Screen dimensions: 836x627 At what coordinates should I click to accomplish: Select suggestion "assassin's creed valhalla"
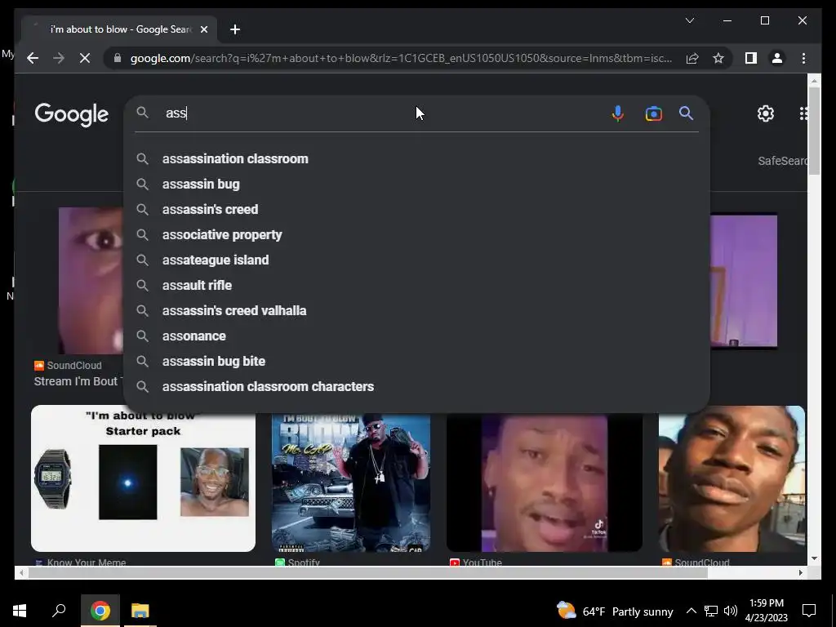pos(416,311)
